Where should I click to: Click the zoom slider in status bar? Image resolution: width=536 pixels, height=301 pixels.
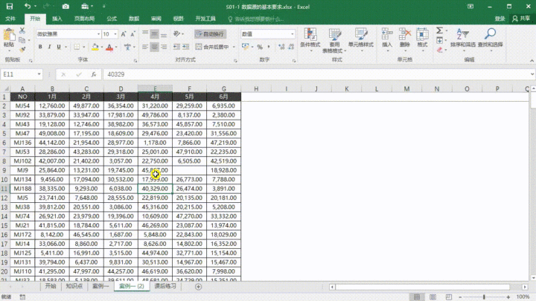484,297
